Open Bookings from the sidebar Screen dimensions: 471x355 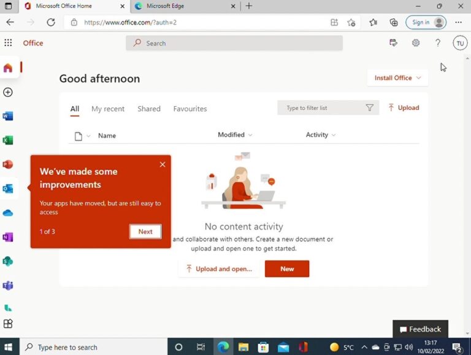pos(8,308)
